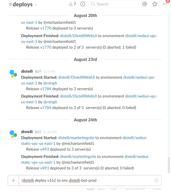172x193 pixels.
Task: Expand the #deploys channel dropdown
Action: tap(36, 4)
